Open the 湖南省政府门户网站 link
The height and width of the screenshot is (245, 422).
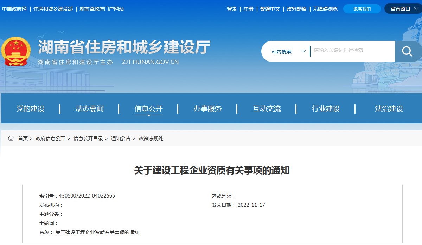(102, 9)
